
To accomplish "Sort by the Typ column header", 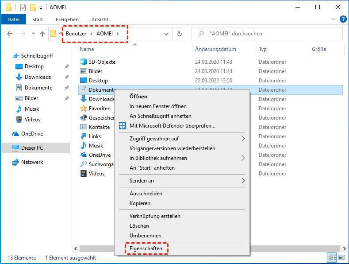I will click(263, 49).
